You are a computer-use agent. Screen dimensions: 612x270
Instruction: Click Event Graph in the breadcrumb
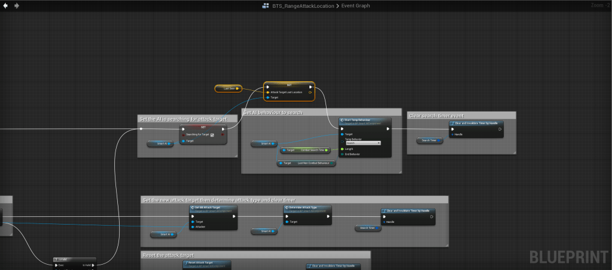click(x=356, y=5)
